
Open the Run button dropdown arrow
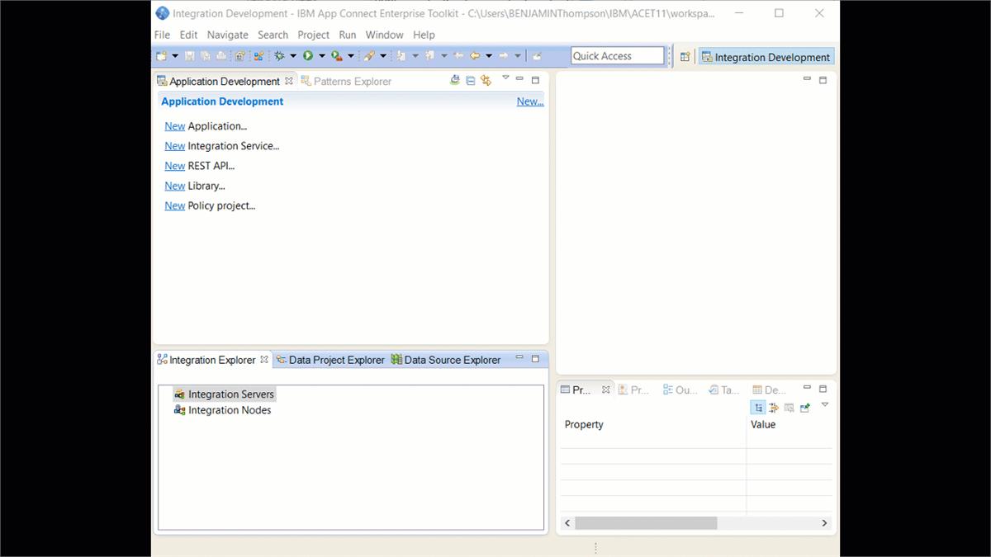coord(321,55)
